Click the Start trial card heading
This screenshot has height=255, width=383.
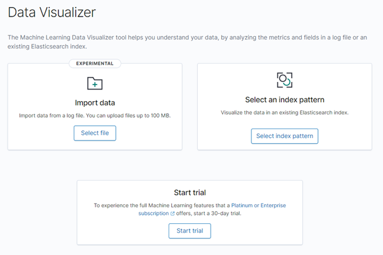190,192
